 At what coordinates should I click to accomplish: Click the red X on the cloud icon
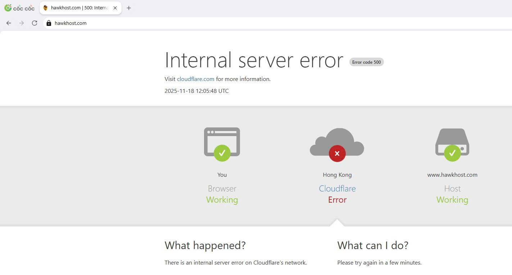[x=337, y=153]
